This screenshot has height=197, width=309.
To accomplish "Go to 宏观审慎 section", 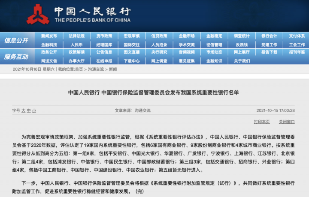I will [x=132, y=36].
